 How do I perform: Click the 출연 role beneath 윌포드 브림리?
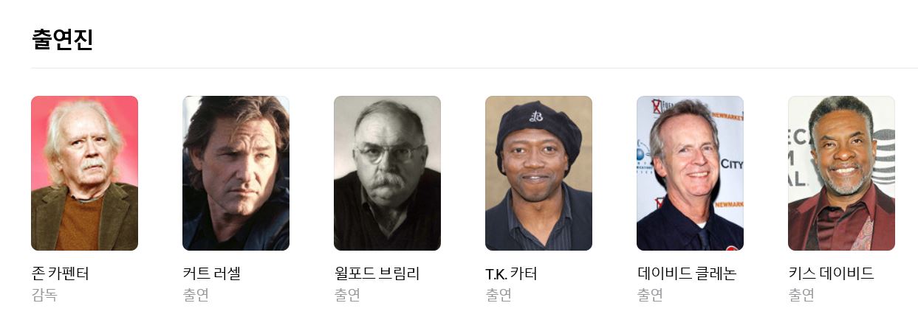pos(347,295)
